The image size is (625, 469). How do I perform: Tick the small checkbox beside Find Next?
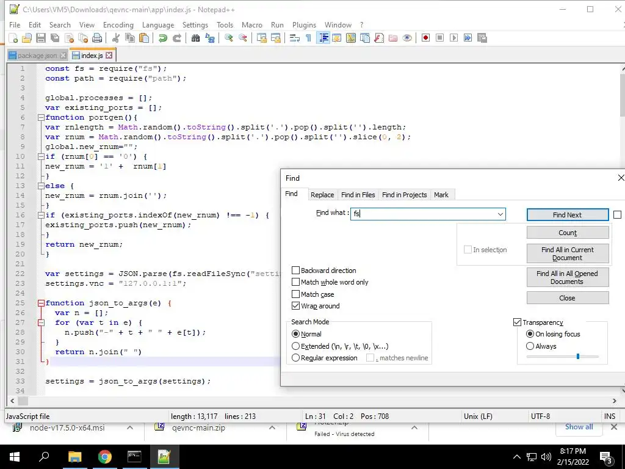coord(618,214)
